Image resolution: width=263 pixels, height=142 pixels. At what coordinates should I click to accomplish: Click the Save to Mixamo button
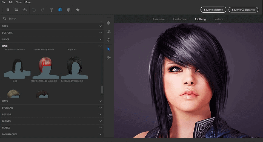pos(213,10)
